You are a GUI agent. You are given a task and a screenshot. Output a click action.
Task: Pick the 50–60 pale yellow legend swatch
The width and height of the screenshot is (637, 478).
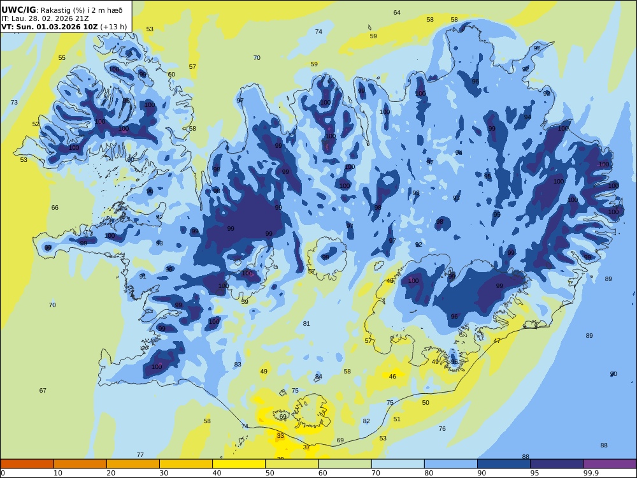[x=292, y=464]
